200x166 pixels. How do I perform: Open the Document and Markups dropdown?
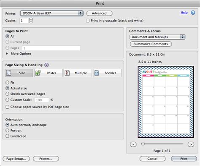pos(157,37)
